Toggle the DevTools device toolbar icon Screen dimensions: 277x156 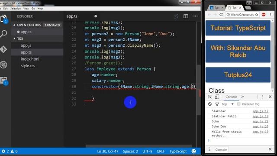(217, 97)
